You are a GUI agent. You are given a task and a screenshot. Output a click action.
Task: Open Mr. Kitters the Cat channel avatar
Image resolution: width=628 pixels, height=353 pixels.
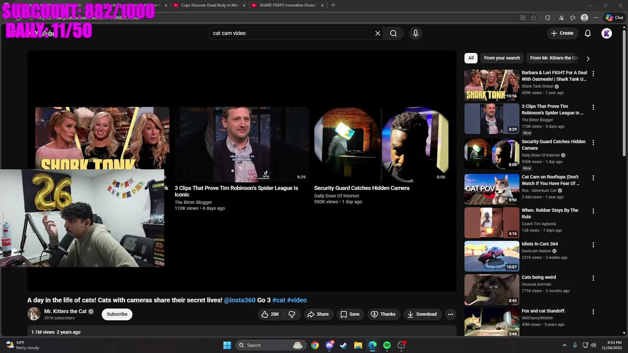click(x=34, y=314)
